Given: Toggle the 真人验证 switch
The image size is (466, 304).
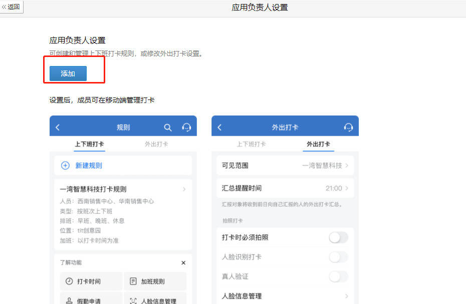Looking at the screenshot, I should point(339,276).
